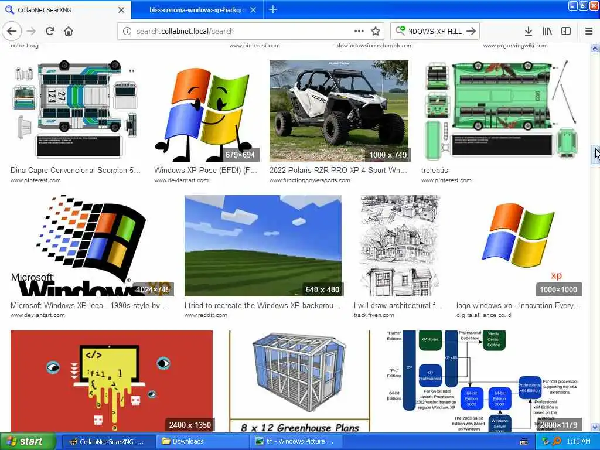The height and width of the screenshot is (450, 600).
Task: Switch to Windows Picture viewer taskbar button
Action: point(296,442)
